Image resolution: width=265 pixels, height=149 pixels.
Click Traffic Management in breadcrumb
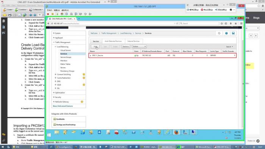click(109, 33)
